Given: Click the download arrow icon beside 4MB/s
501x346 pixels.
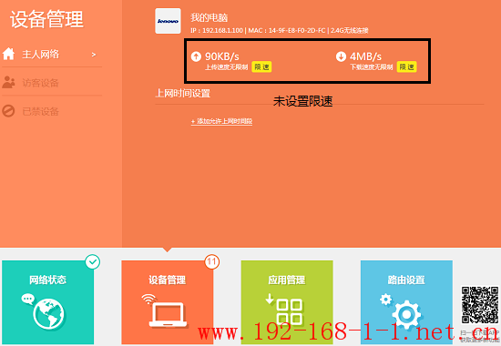Looking at the screenshot, I should pyautogui.click(x=341, y=56).
